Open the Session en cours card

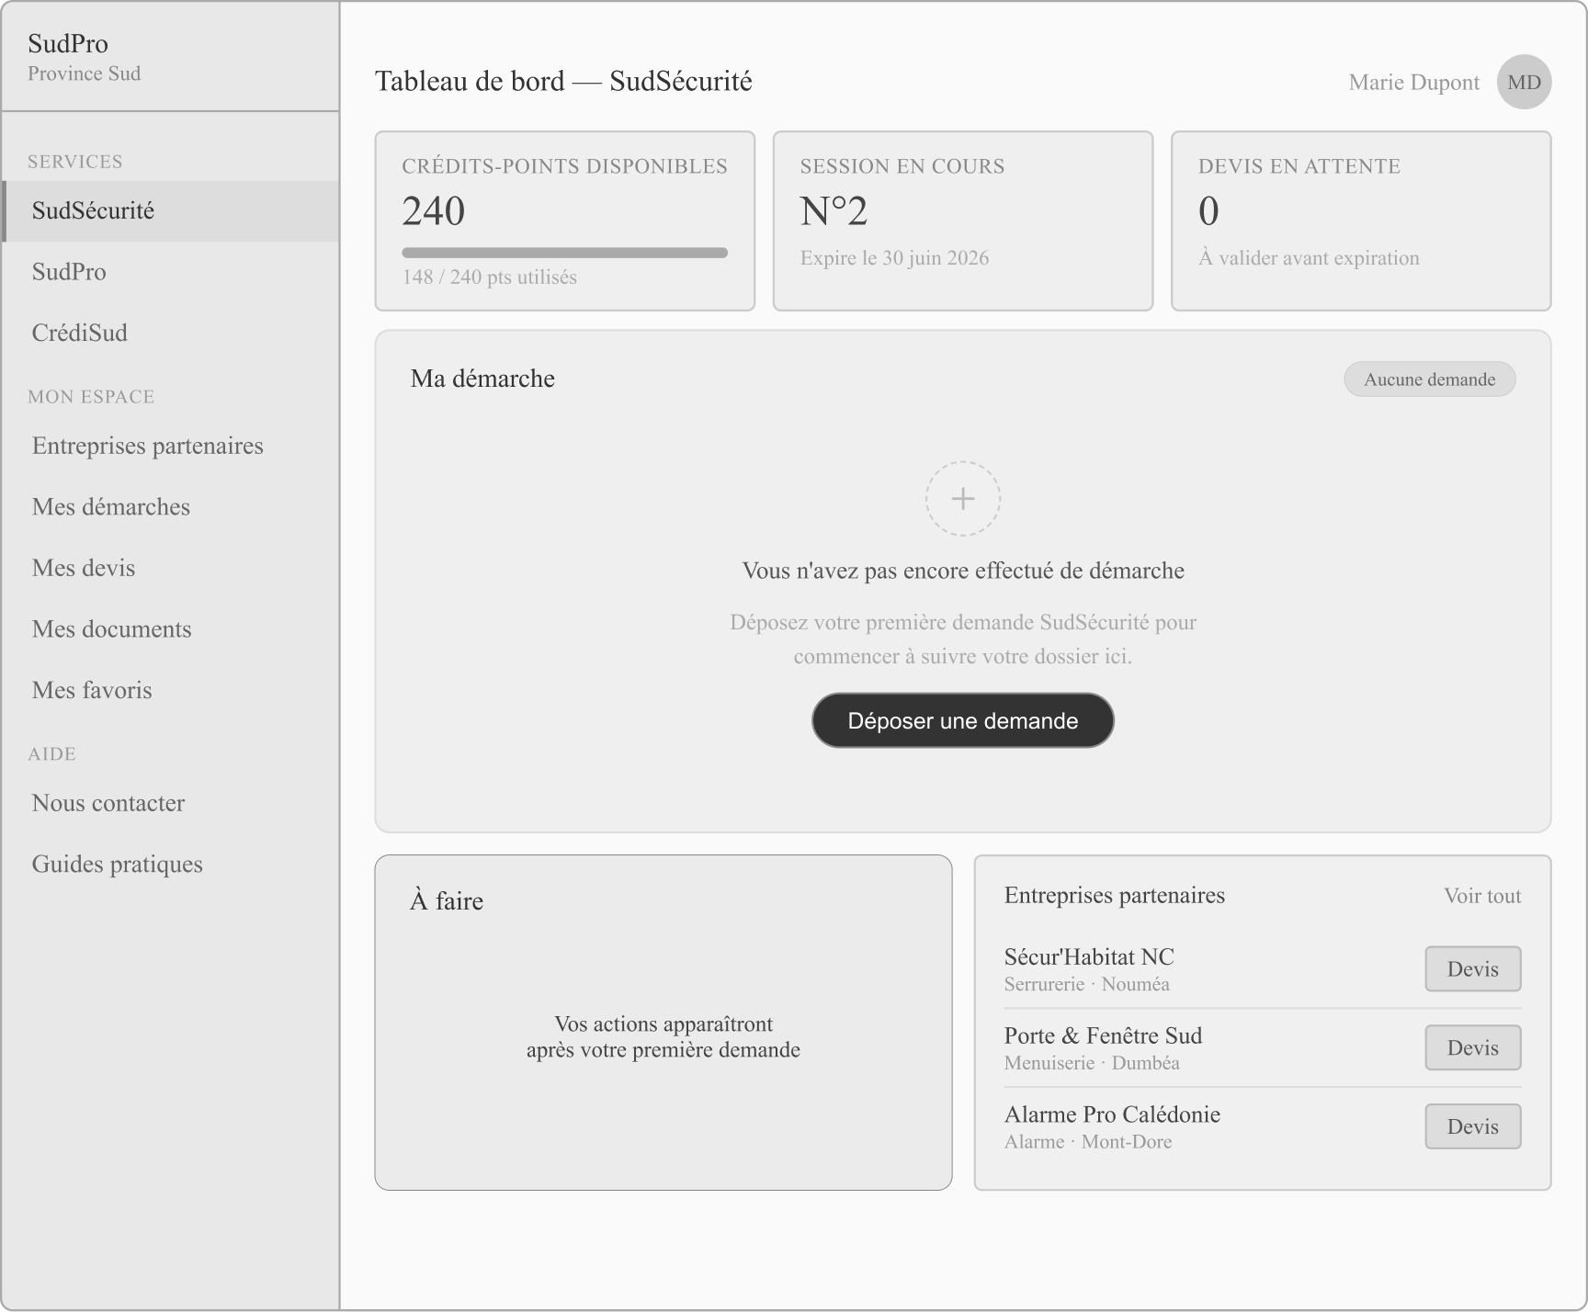(962, 221)
